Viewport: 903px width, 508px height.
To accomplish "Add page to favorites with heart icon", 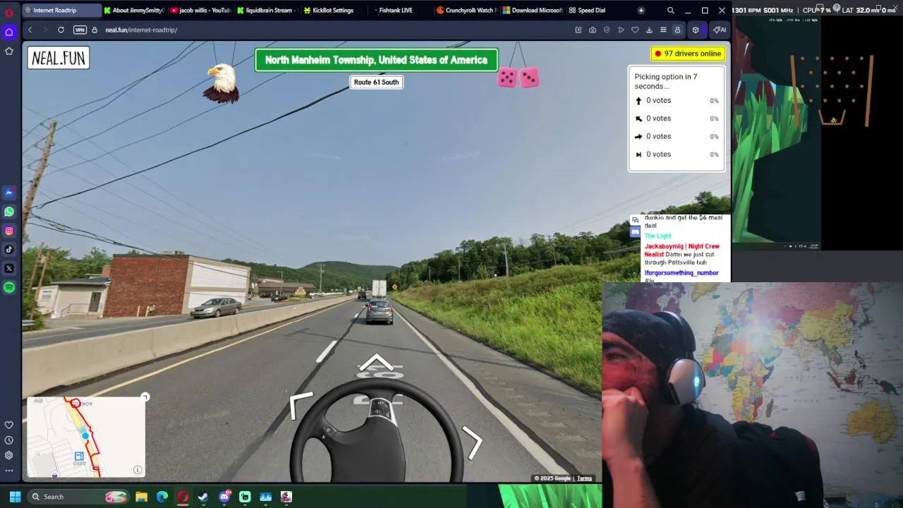I will 635,30.
